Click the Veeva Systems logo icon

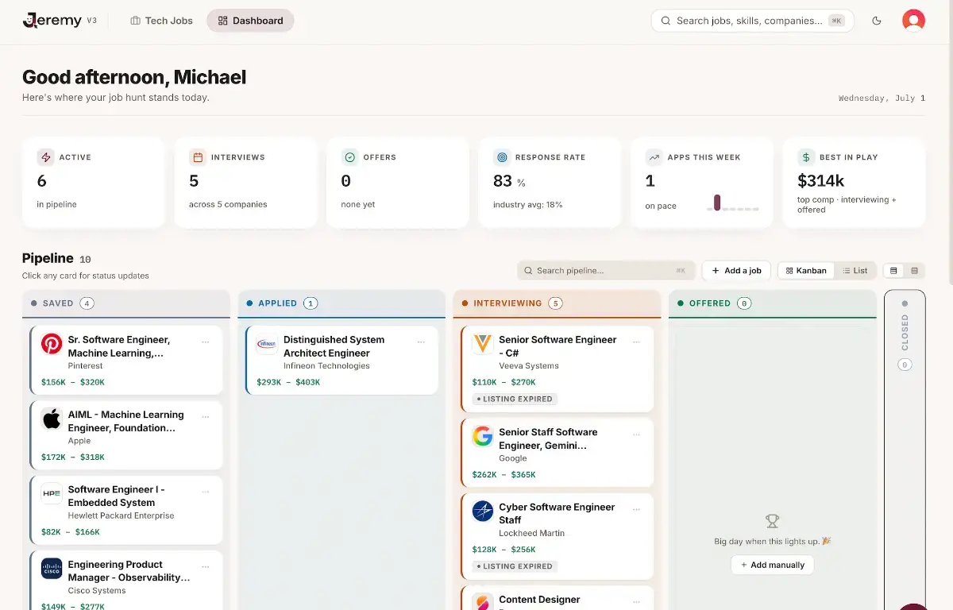pos(483,344)
